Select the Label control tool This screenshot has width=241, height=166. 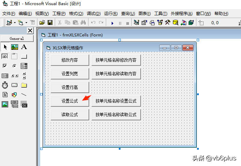coord(24,47)
